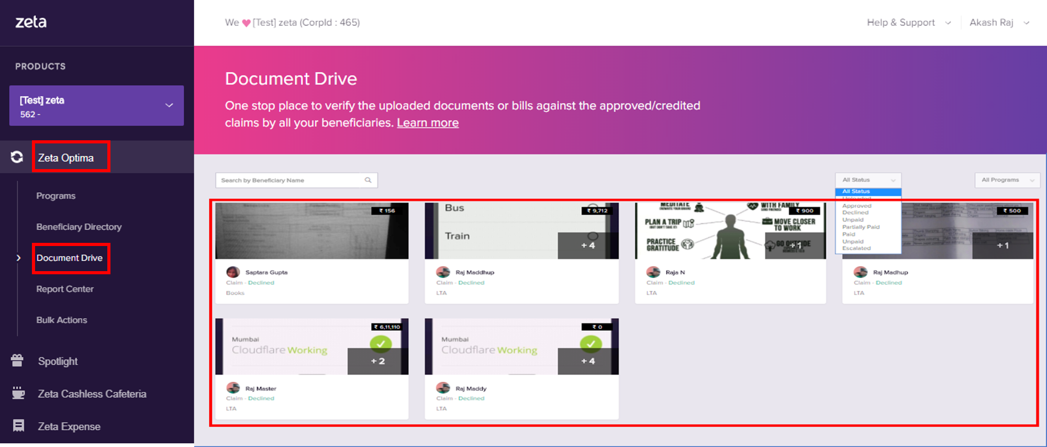1047x447 pixels.
Task: Click the pink heart icon in header
Action: (x=246, y=23)
